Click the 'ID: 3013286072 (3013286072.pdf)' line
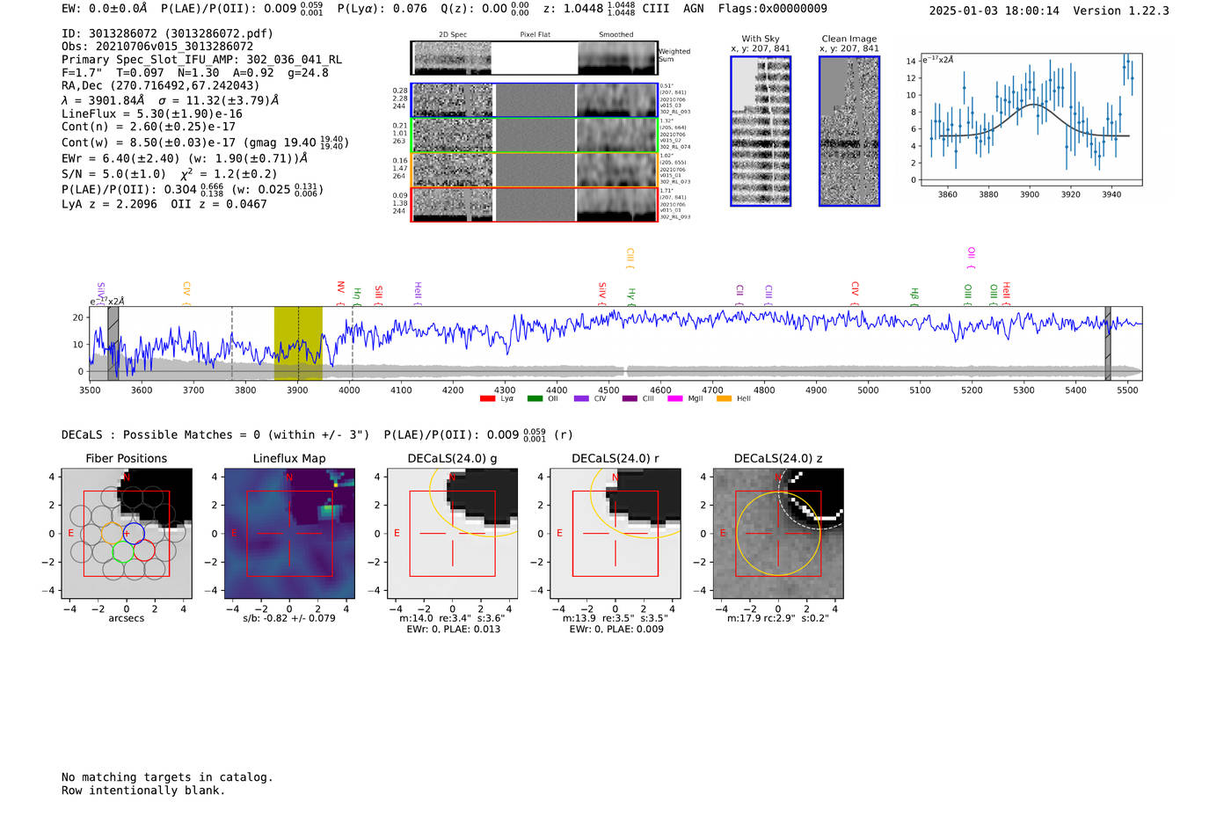 click(x=167, y=33)
